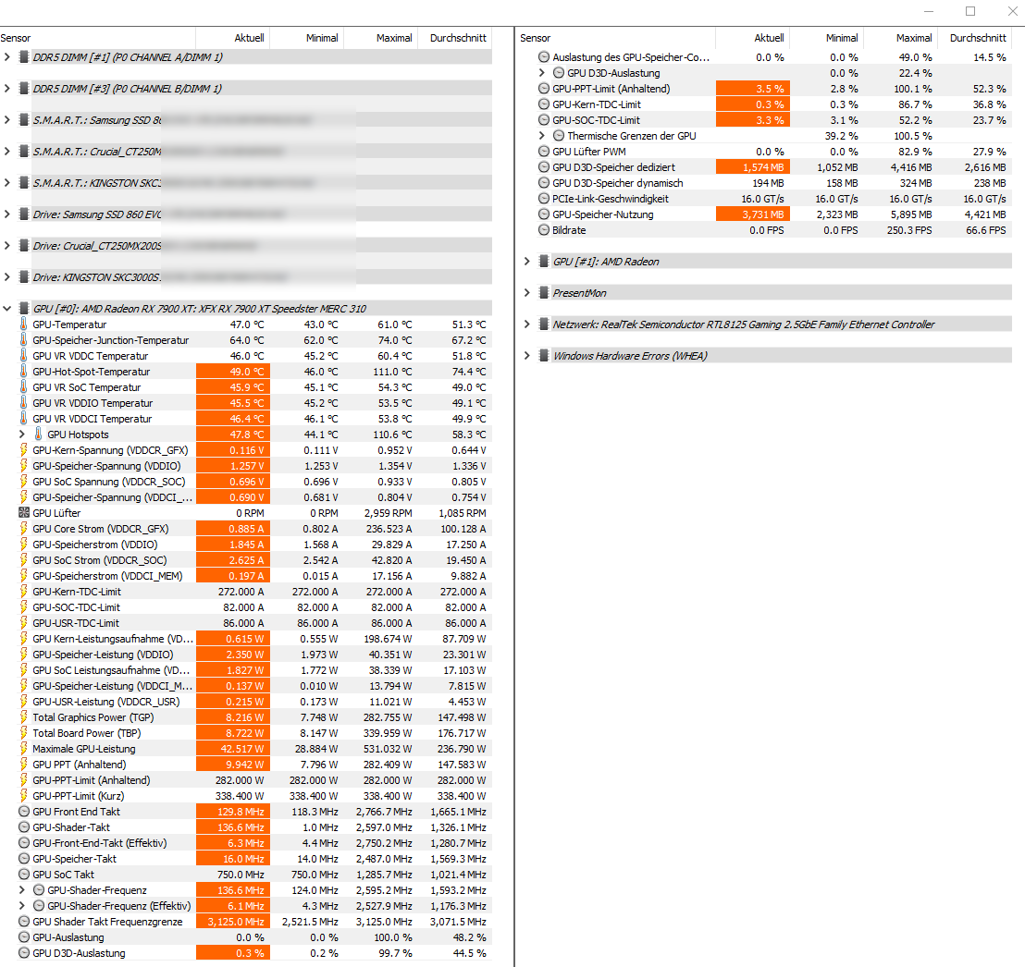Click clock icon of GPU Front End Takt
Image resolution: width=1025 pixels, height=967 pixels.
tap(24, 812)
